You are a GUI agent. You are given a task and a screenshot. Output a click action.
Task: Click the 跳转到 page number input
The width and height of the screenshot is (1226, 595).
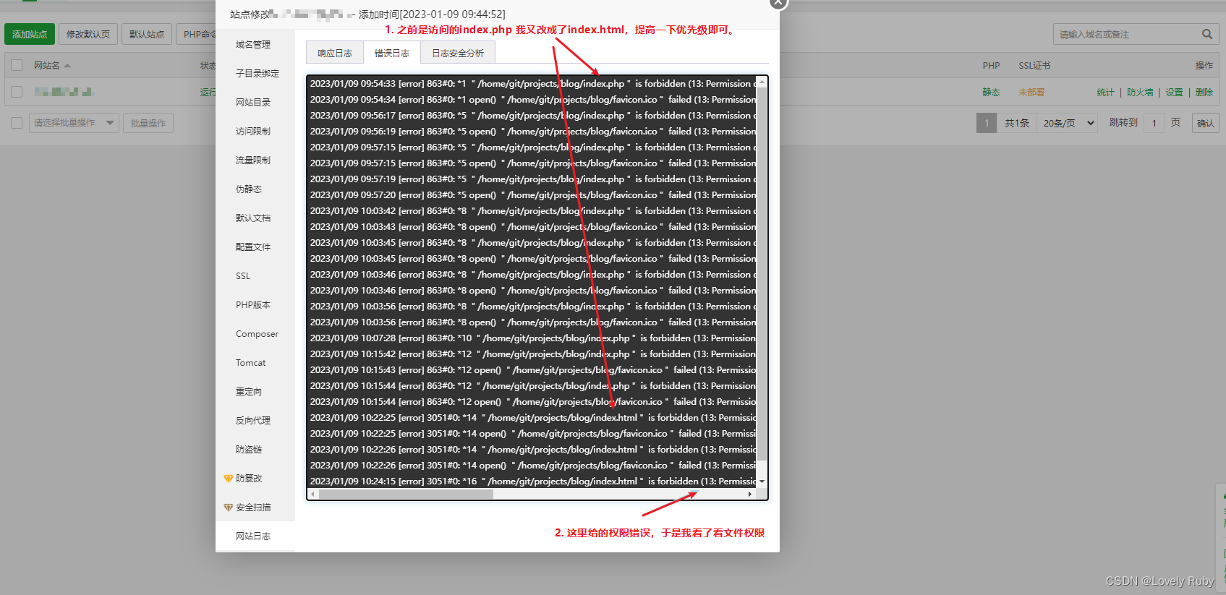click(1154, 123)
